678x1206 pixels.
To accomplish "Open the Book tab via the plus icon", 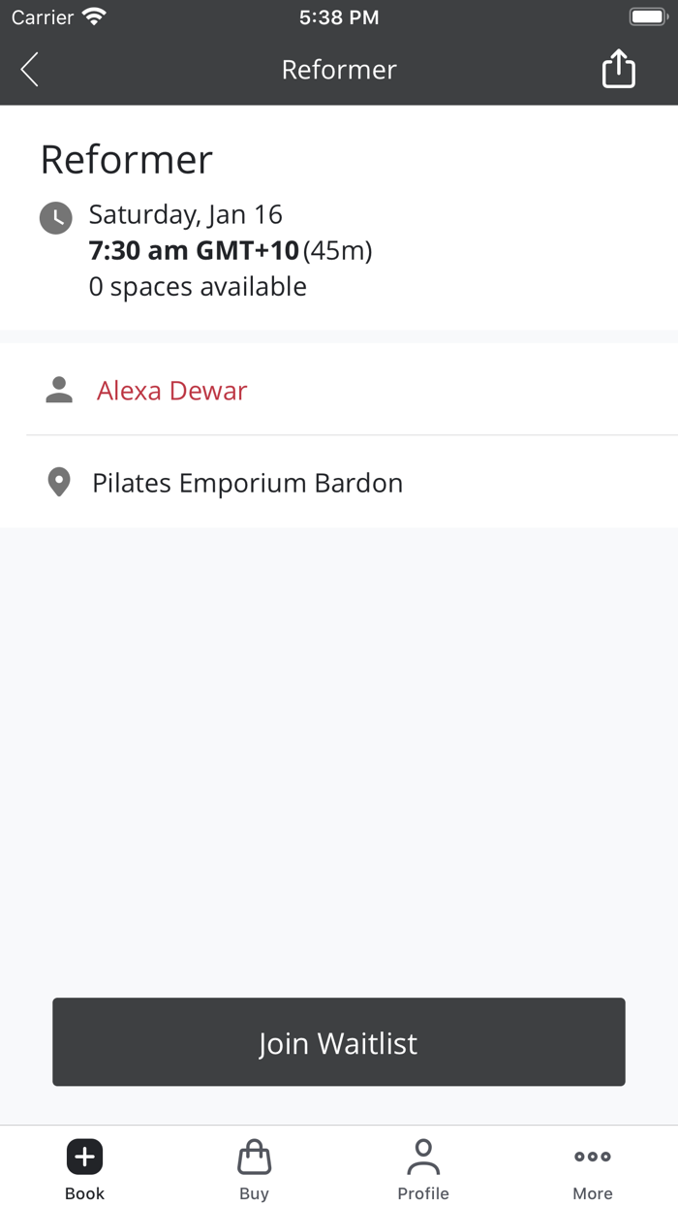I will click(x=84, y=1156).
